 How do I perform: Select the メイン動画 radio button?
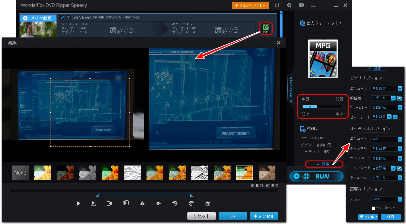[x=25, y=18]
